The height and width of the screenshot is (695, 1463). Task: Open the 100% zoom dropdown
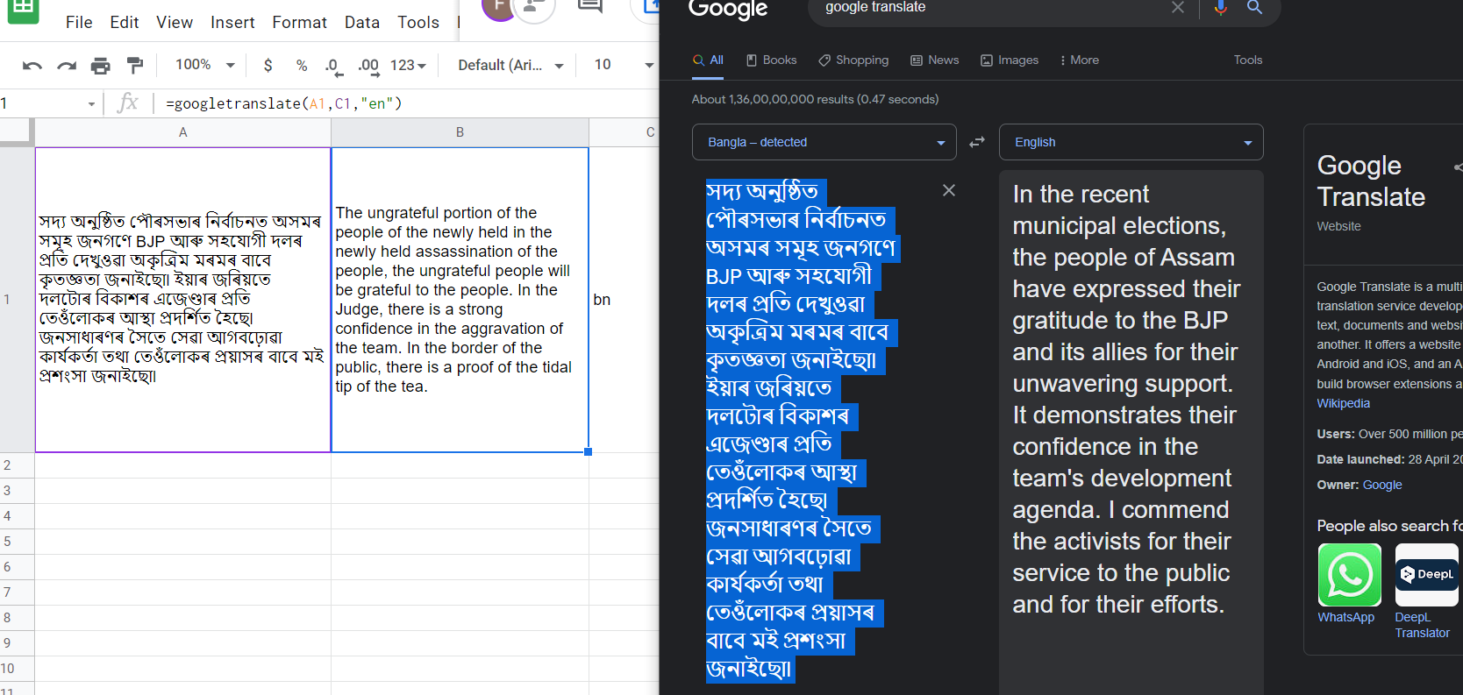204,65
